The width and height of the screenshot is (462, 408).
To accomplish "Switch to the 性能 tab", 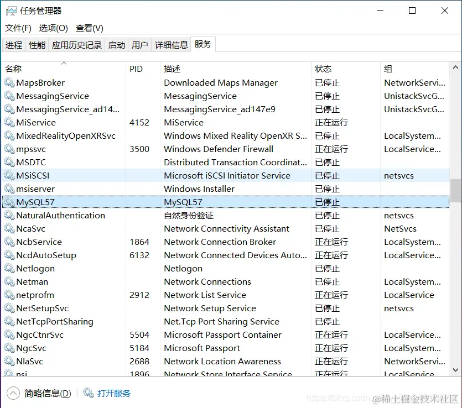I will pyautogui.click(x=37, y=45).
